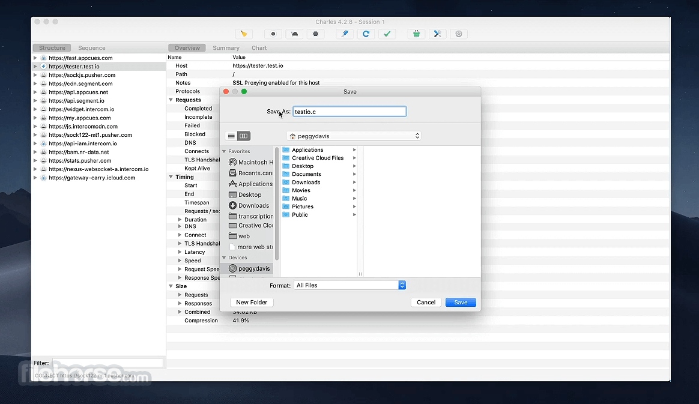Select transcription folder in sidebar
This screenshot has height=404, width=699.
250,216
